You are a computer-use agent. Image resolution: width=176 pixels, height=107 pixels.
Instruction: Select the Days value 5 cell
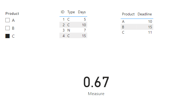point(85,19)
